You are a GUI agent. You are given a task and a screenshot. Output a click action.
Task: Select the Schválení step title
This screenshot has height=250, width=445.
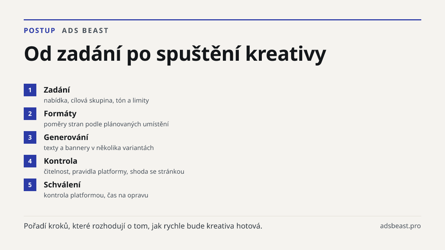coord(62,185)
